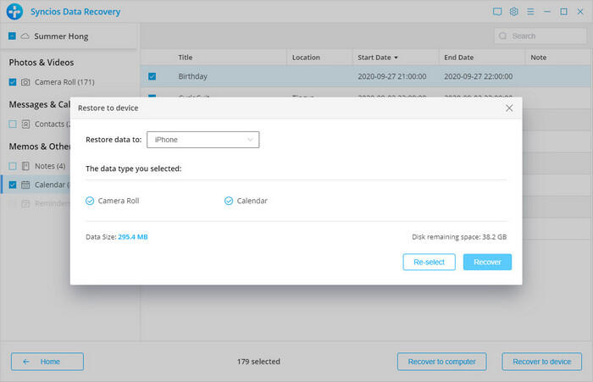Click the Title column header
593x382 pixels.
[x=186, y=58]
